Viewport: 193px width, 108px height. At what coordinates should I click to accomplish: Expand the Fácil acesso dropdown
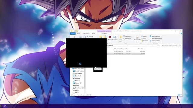pyautogui.click(x=128, y=38)
